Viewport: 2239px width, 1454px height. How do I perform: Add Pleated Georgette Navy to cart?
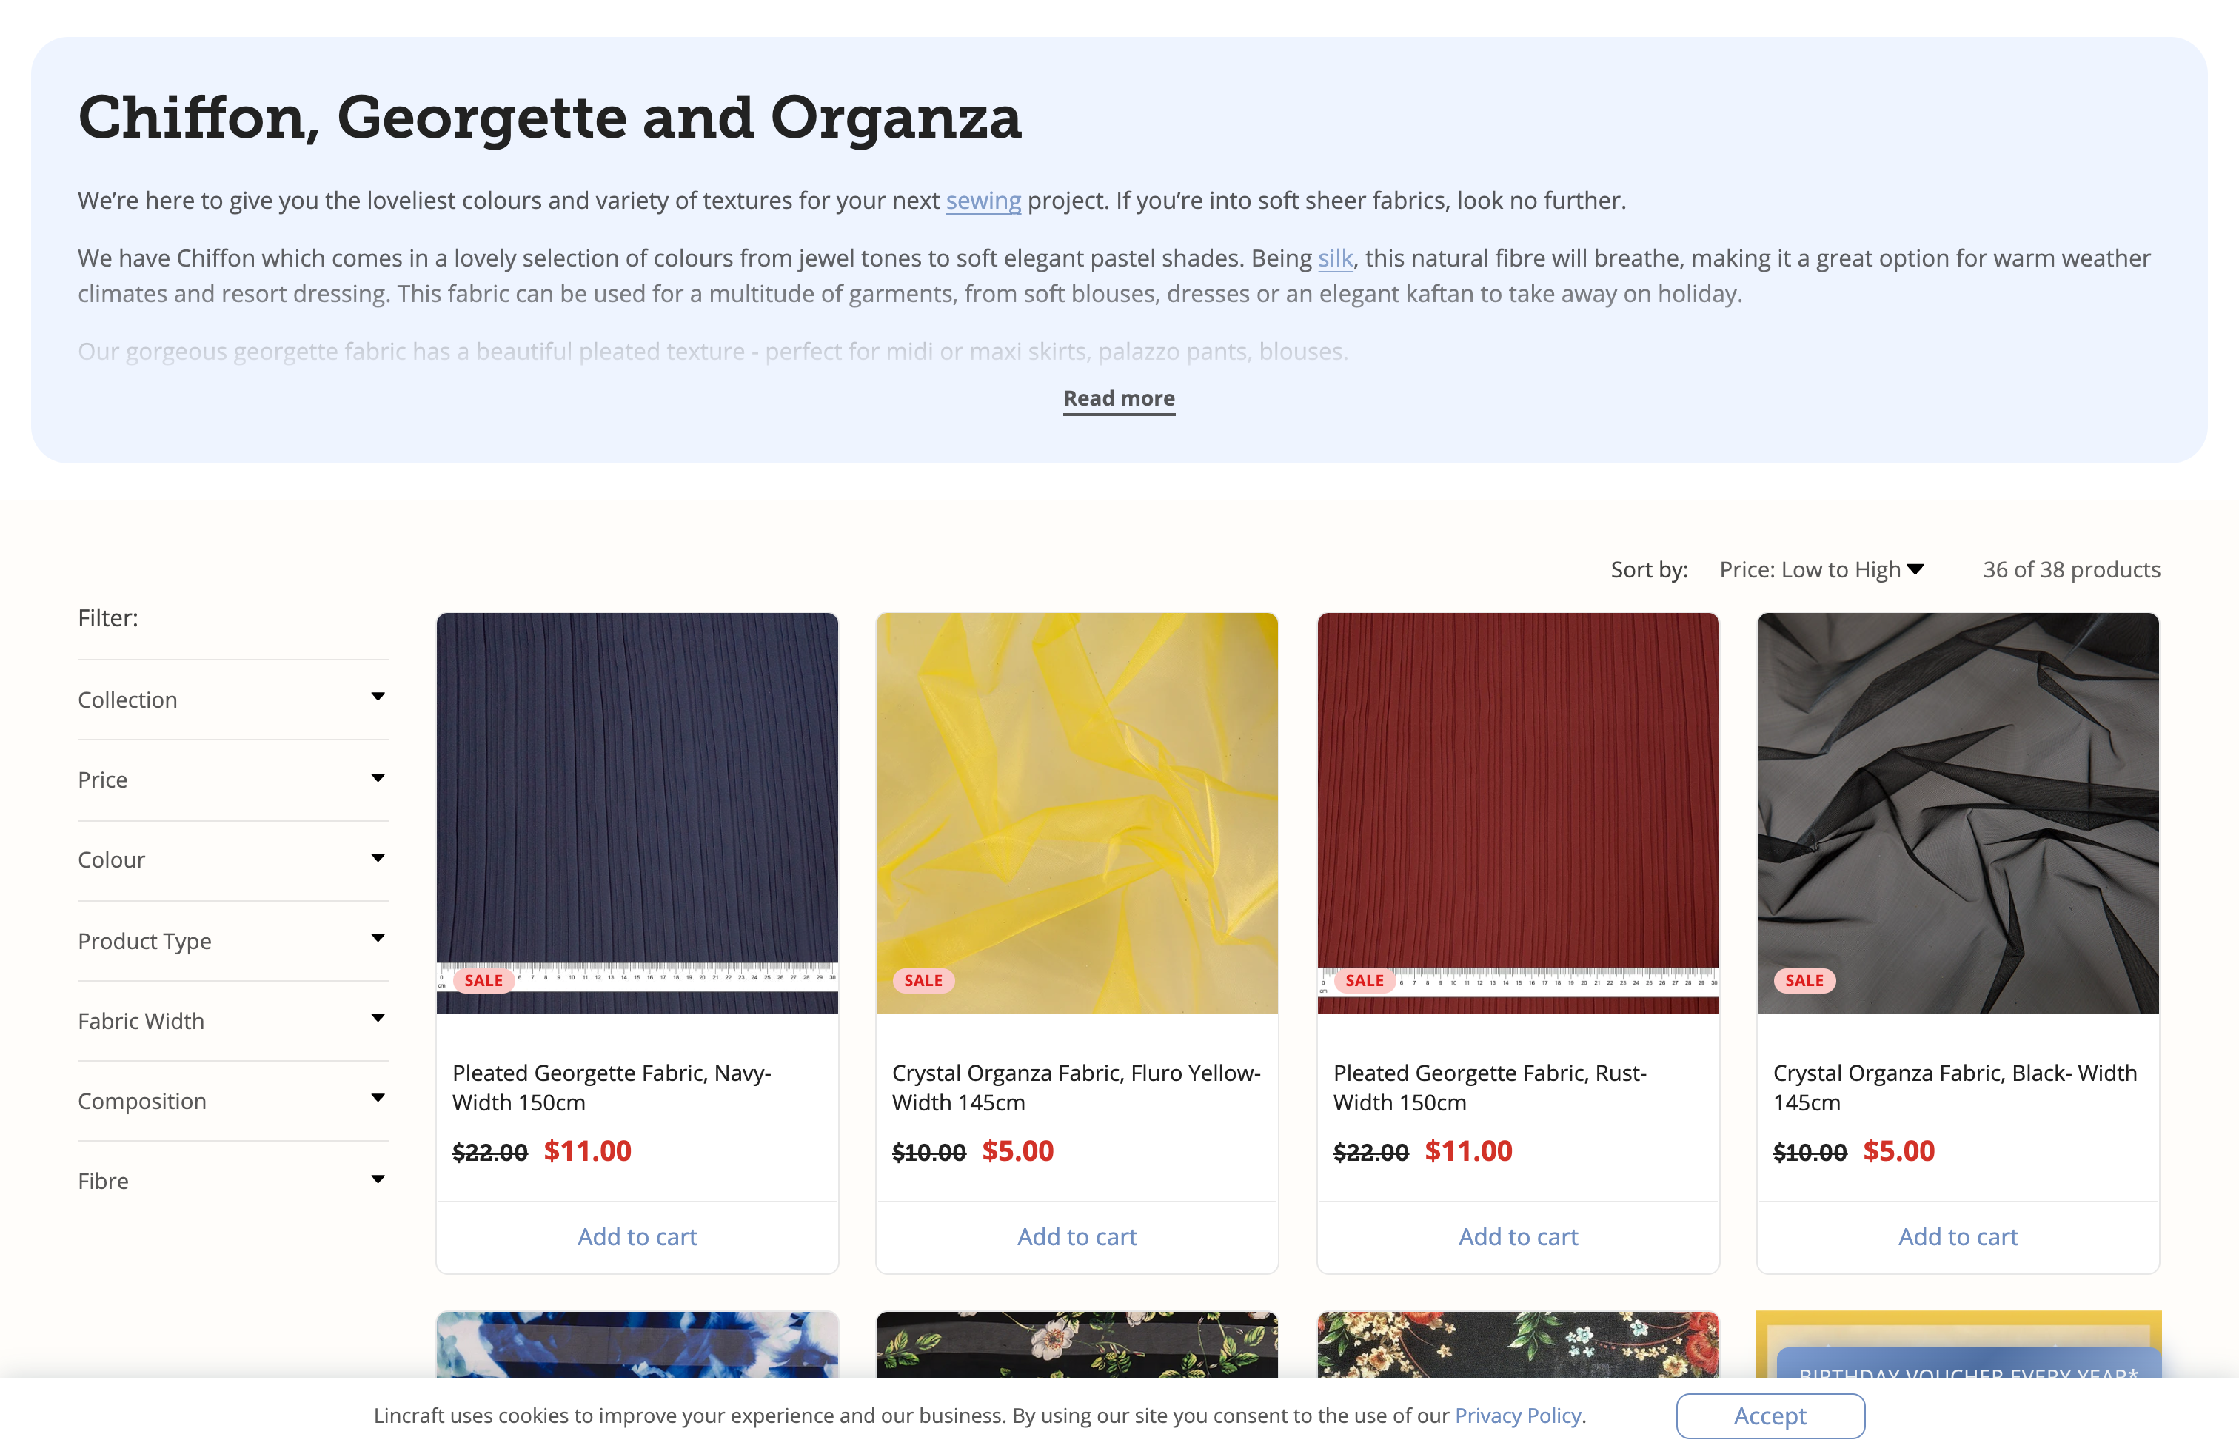(x=637, y=1237)
